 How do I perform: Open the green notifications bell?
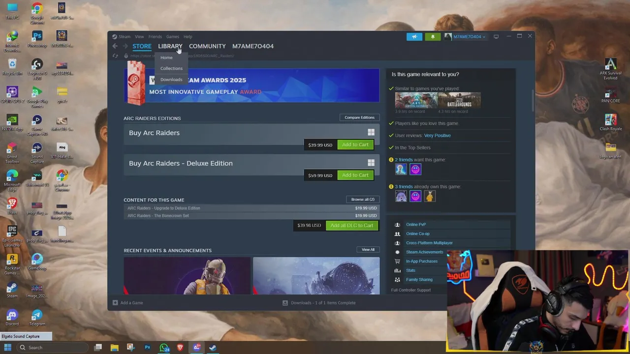[x=433, y=36]
